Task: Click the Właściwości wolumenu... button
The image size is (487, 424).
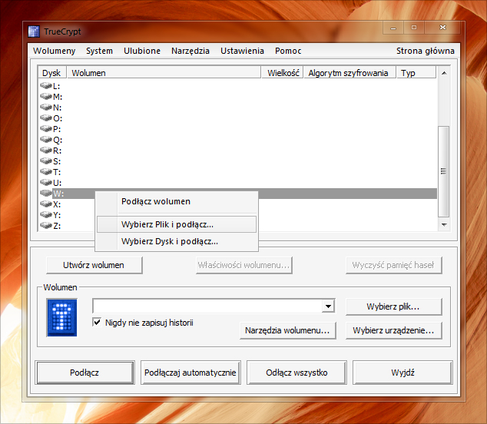Action: [243, 265]
